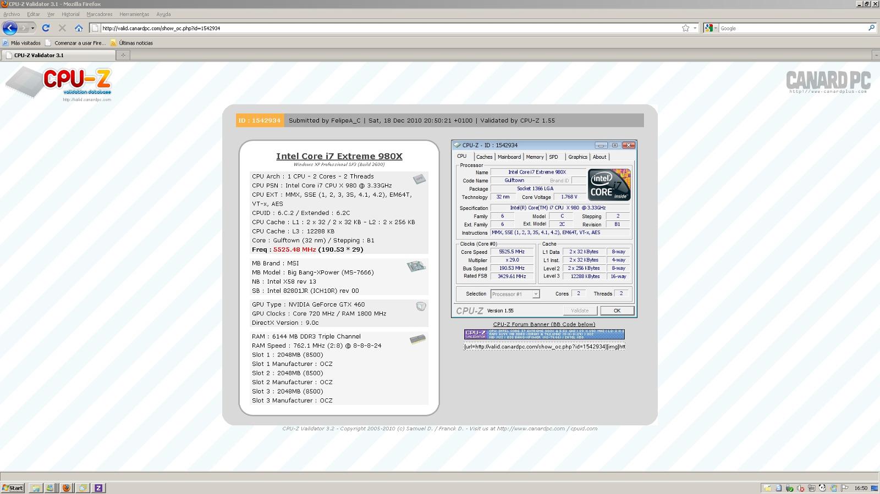Viewport: 880px width, 494px height.
Task: Open the tab list dropdown arrow
Action: click(876, 55)
